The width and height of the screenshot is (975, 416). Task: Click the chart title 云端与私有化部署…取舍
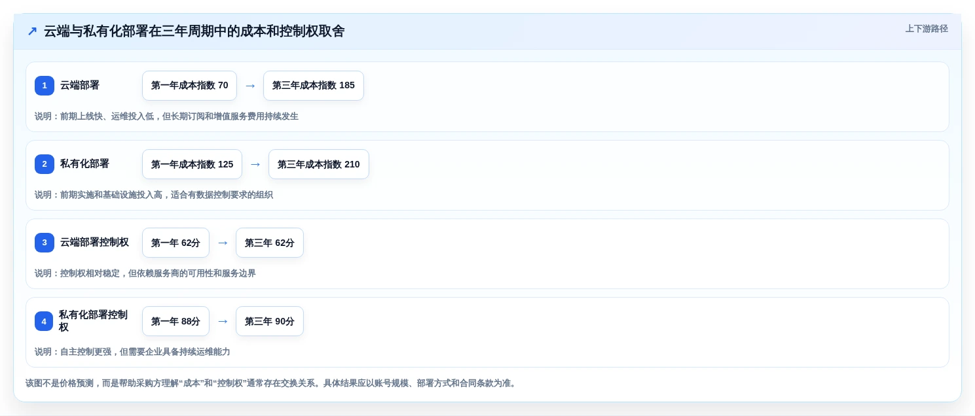pos(194,31)
